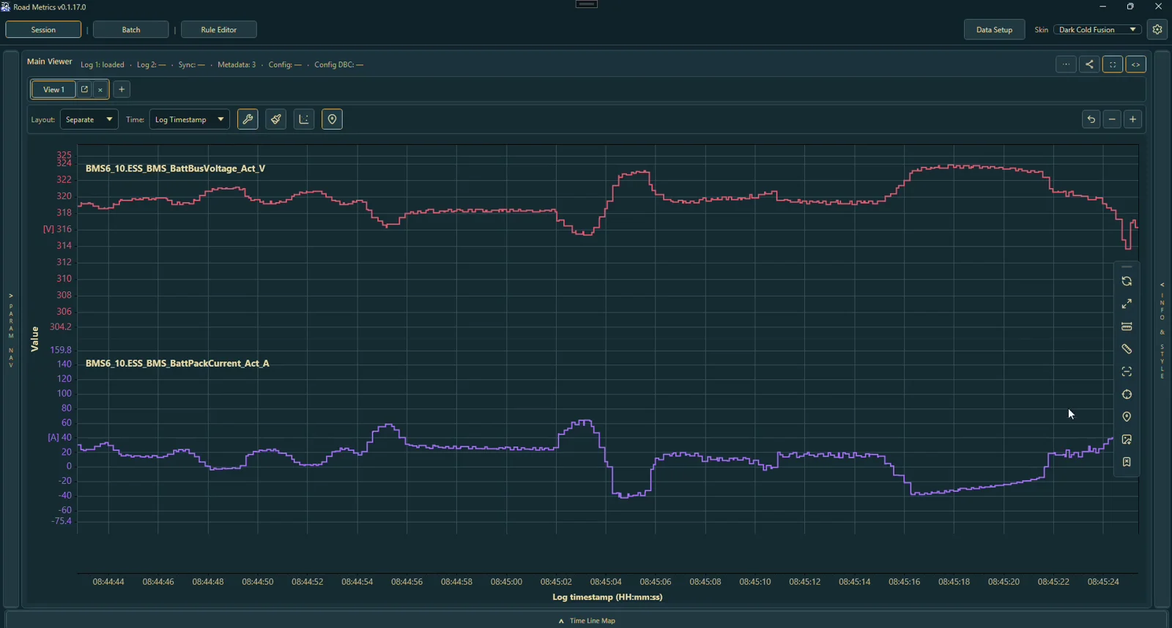The height and width of the screenshot is (628, 1172).
Task: Click the map pin icon in plot toolbar
Action: (x=1127, y=417)
